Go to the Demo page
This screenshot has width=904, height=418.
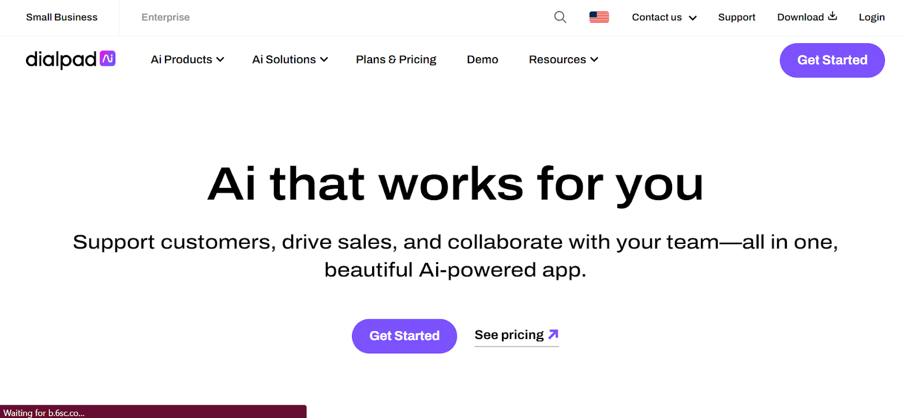point(482,59)
